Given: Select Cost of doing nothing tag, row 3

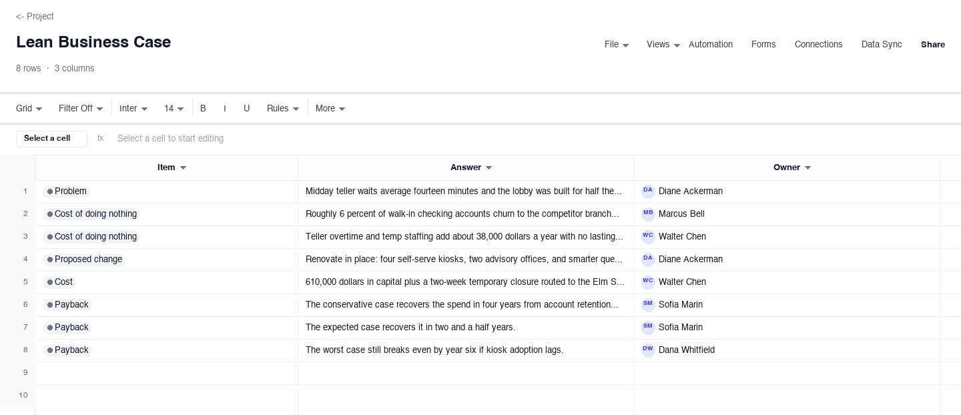Looking at the screenshot, I should pyautogui.click(x=91, y=237).
